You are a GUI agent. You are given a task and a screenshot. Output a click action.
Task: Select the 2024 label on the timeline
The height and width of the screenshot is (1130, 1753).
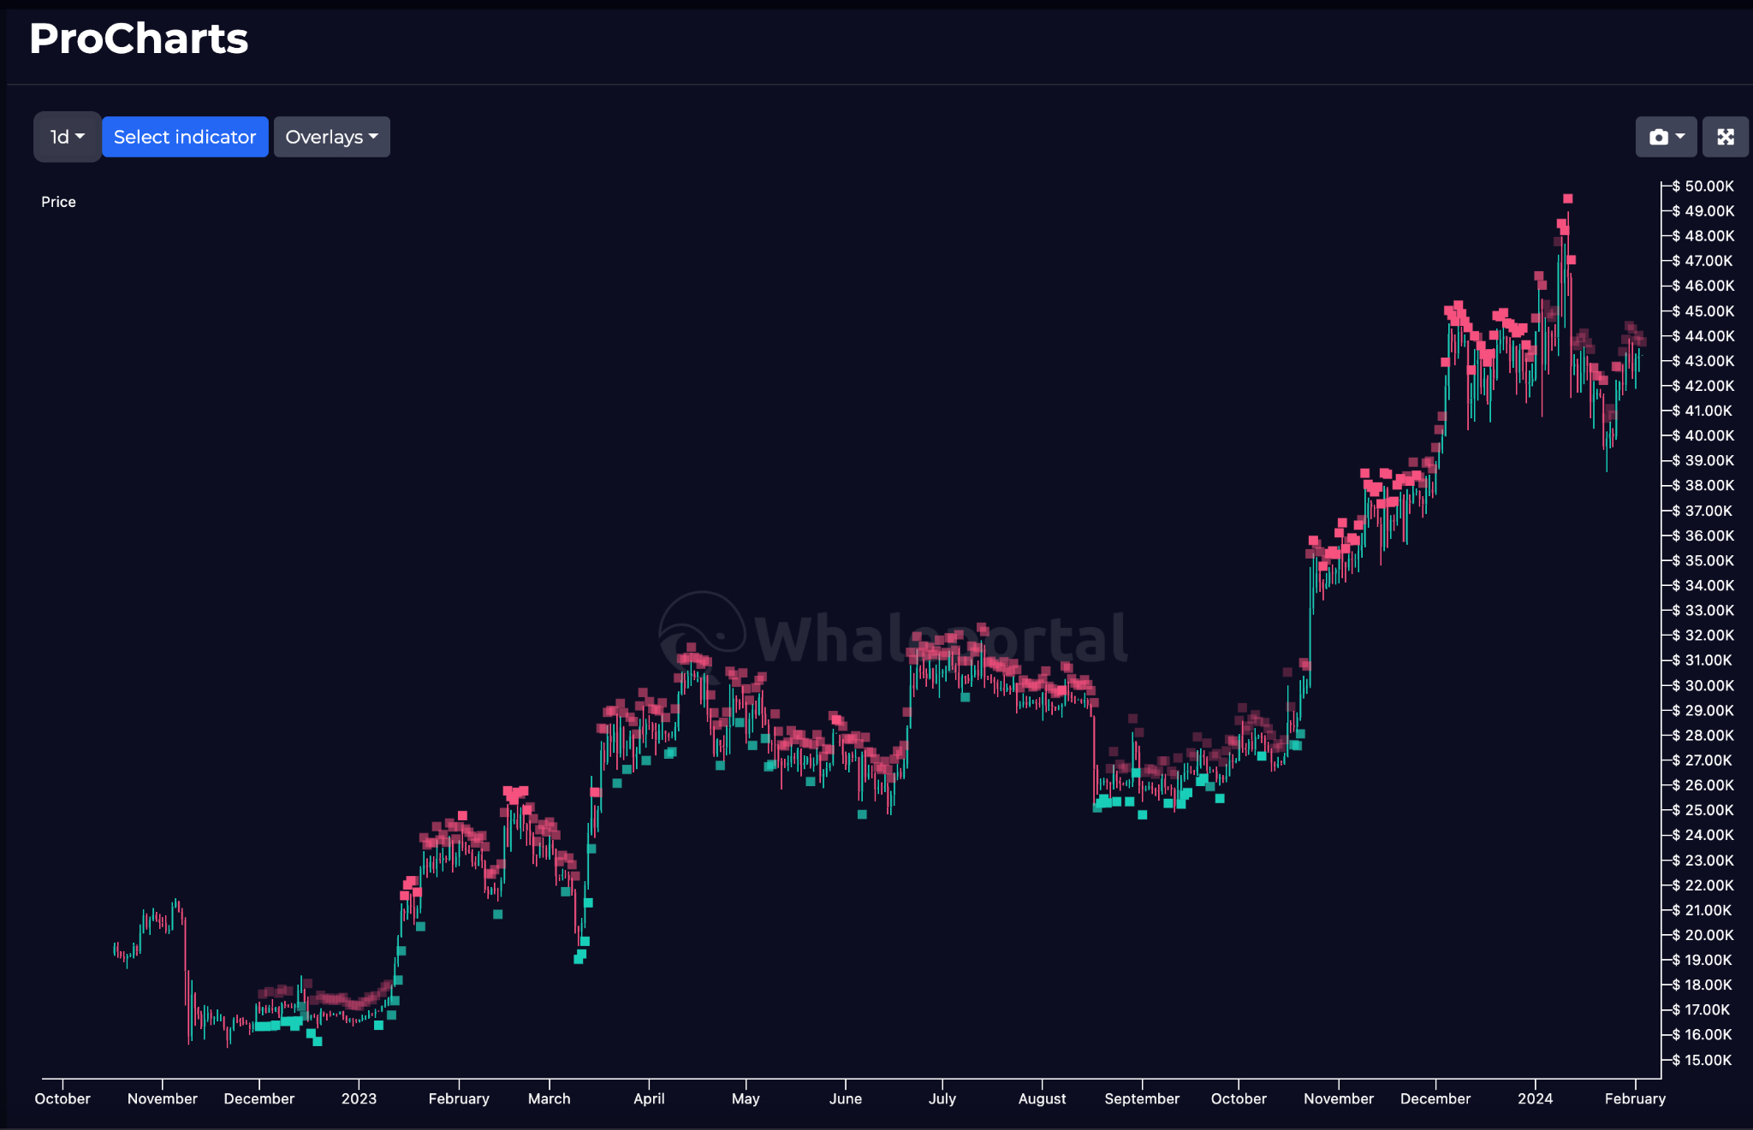[1536, 1098]
